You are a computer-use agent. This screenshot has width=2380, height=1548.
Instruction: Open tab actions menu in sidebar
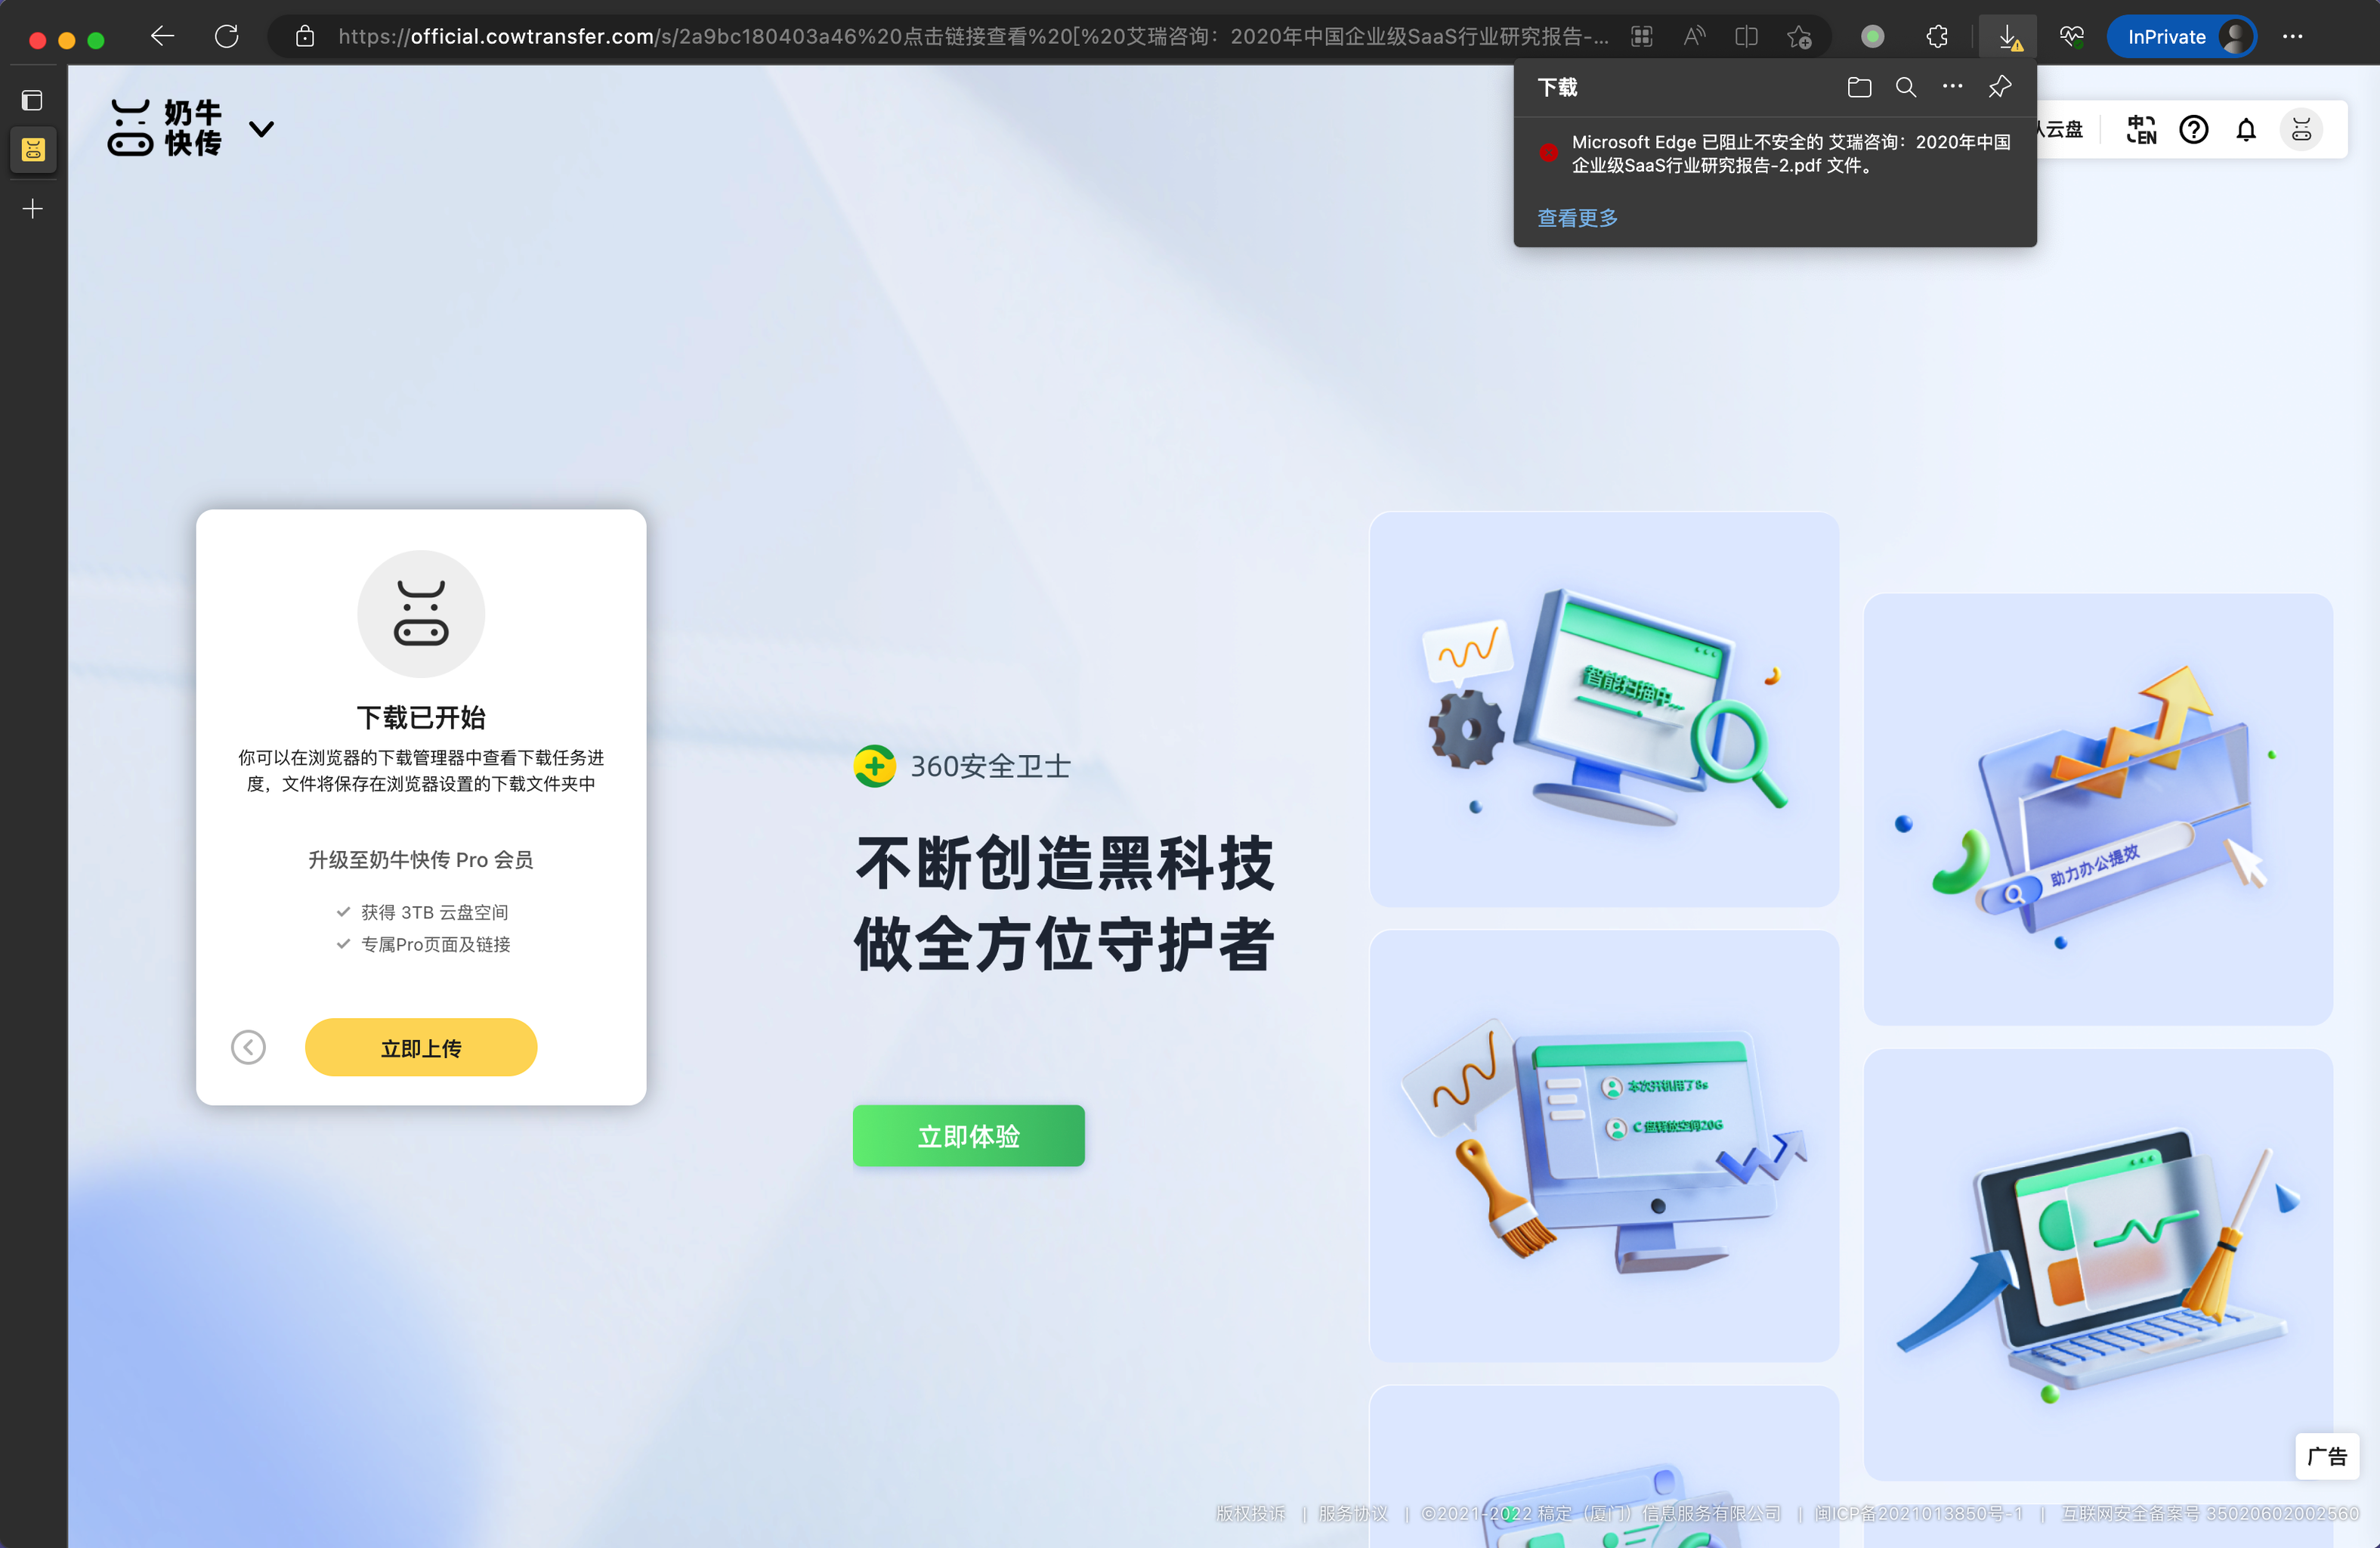point(32,100)
